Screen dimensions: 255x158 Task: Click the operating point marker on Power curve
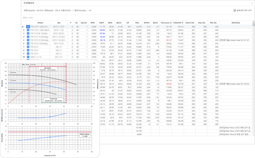(x=50, y=137)
